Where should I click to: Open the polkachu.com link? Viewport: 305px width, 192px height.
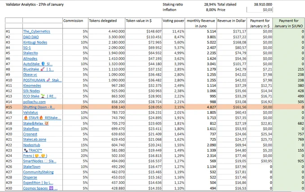click(x=35, y=102)
